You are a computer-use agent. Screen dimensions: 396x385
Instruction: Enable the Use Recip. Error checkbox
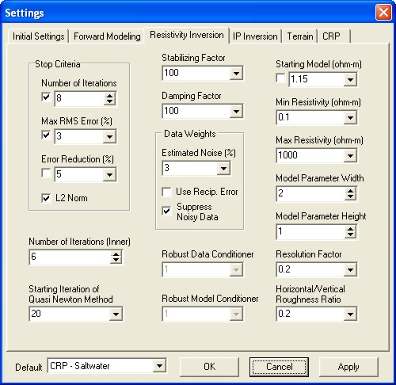(166, 192)
